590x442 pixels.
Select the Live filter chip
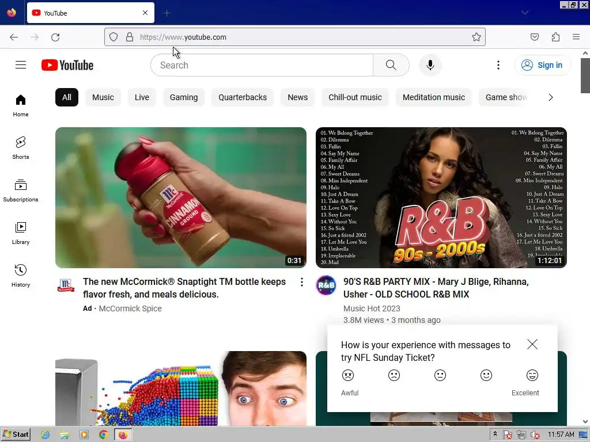tap(142, 97)
